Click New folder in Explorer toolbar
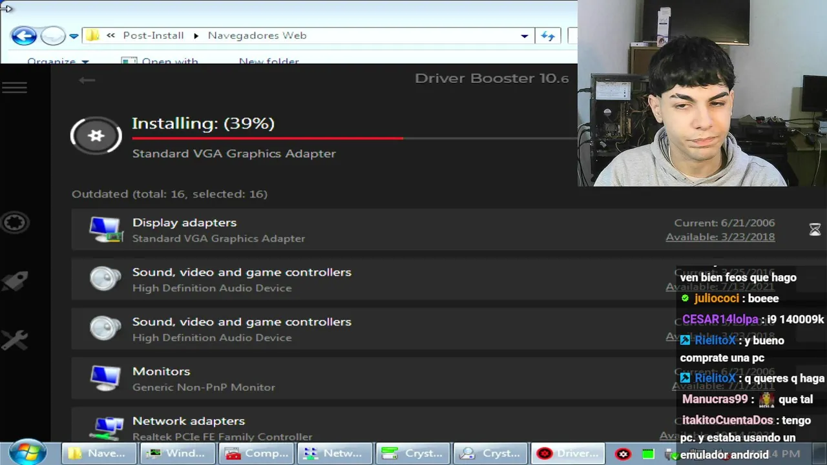 [269, 60]
